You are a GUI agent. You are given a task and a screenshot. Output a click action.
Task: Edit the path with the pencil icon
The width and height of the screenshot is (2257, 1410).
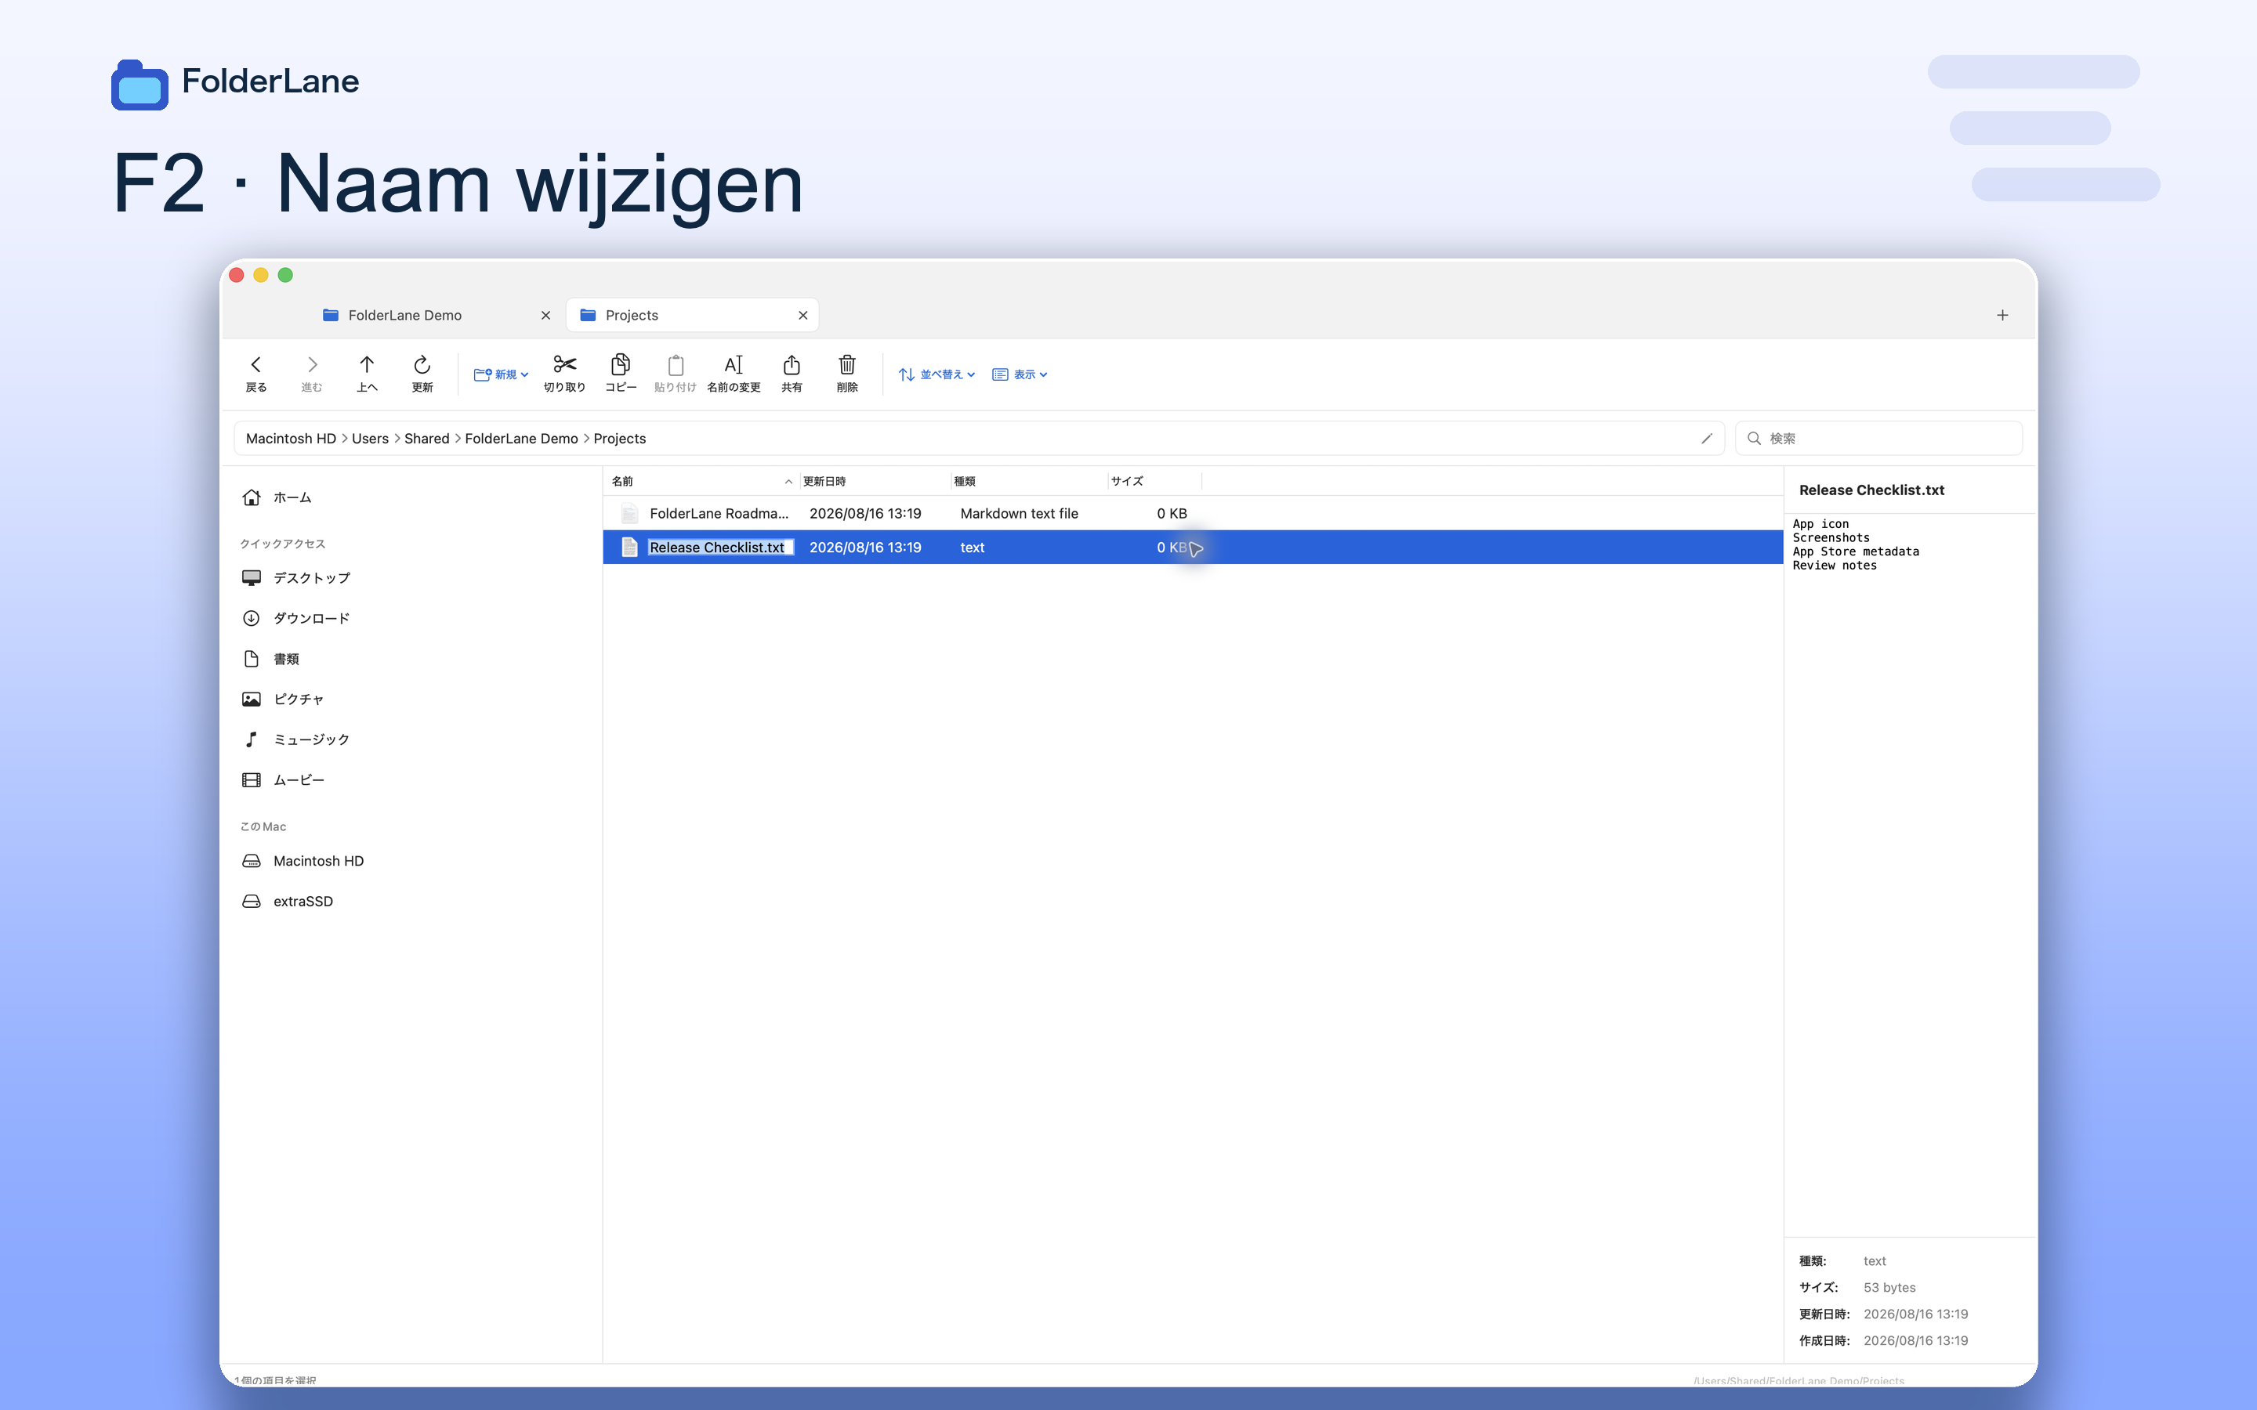coord(1707,439)
